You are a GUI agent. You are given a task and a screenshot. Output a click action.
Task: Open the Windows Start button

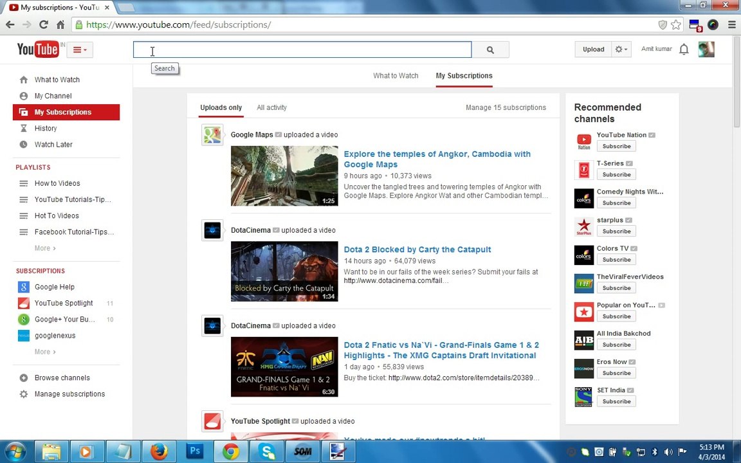click(x=15, y=452)
